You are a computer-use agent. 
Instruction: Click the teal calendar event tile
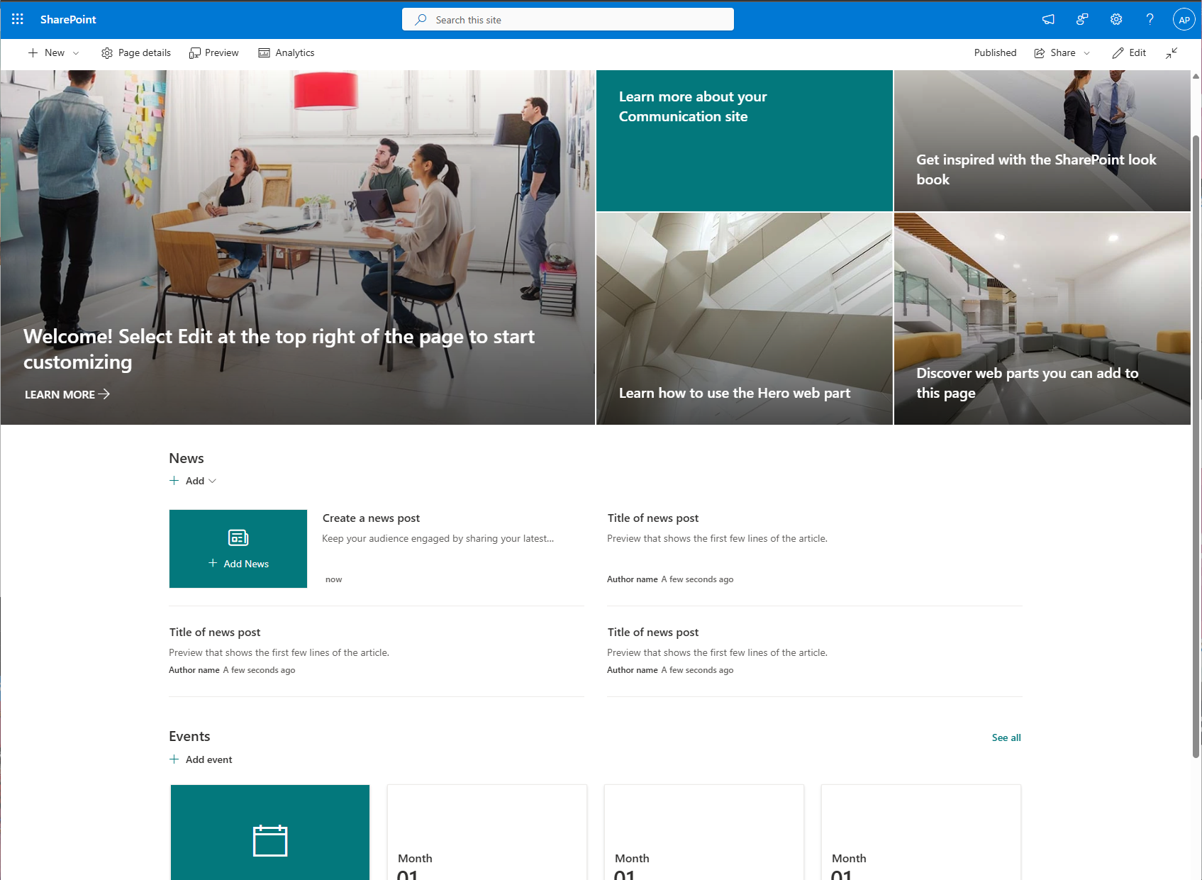pyautogui.click(x=269, y=832)
